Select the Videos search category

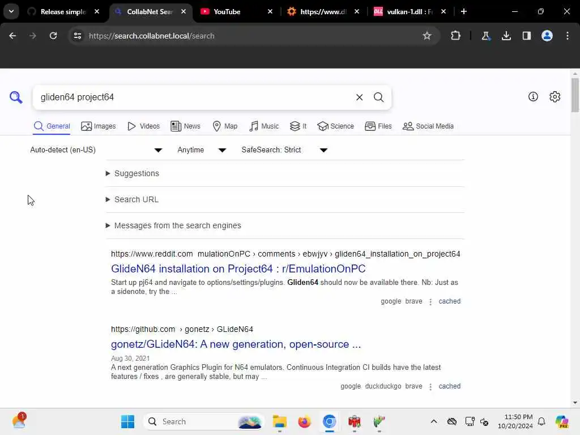143,126
